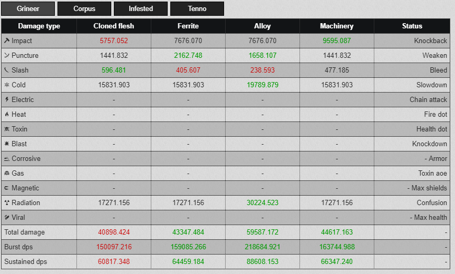The height and width of the screenshot is (274, 455).
Task: Switch to the Corpus faction tab
Action: [84, 8]
